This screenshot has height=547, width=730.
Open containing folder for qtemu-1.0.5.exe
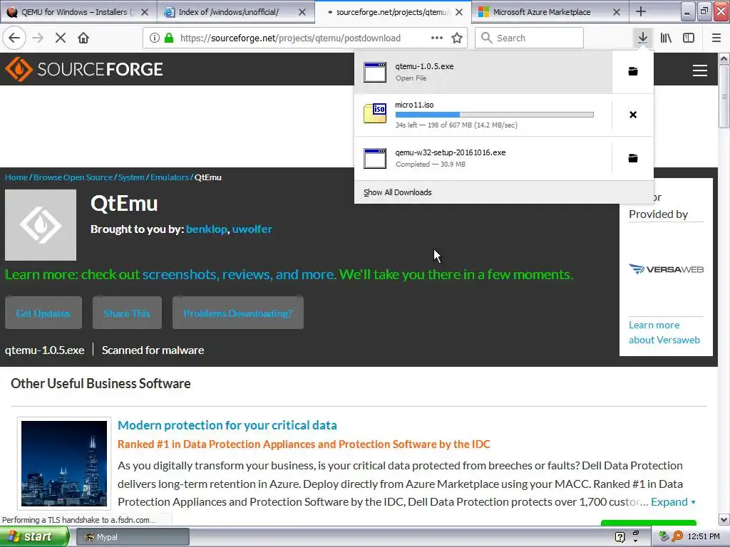pos(633,71)
